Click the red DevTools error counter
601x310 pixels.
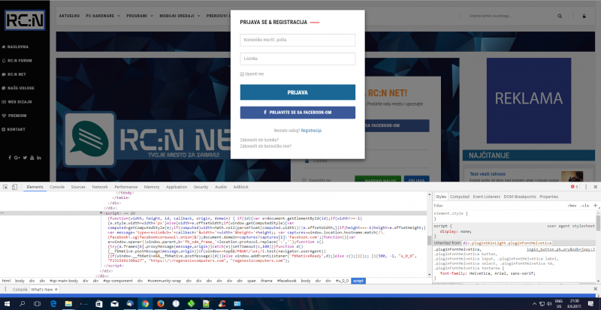(x=574, y=187)
